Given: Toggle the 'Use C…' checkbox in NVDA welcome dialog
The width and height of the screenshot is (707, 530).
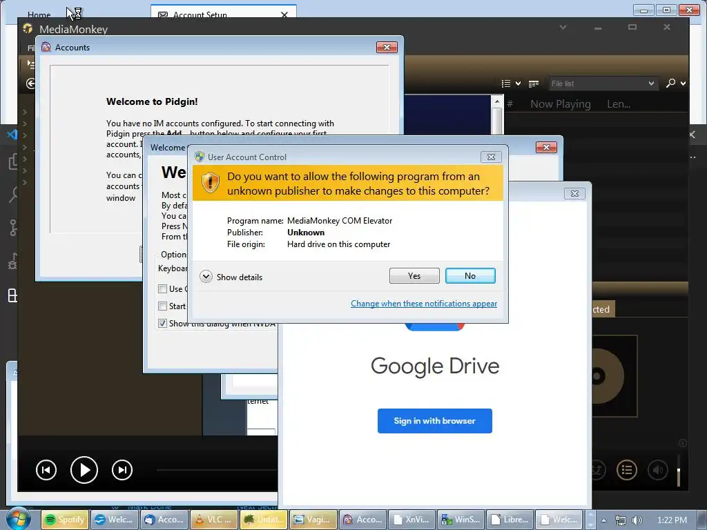Looking at the screenshot, I should coord(163,289).
